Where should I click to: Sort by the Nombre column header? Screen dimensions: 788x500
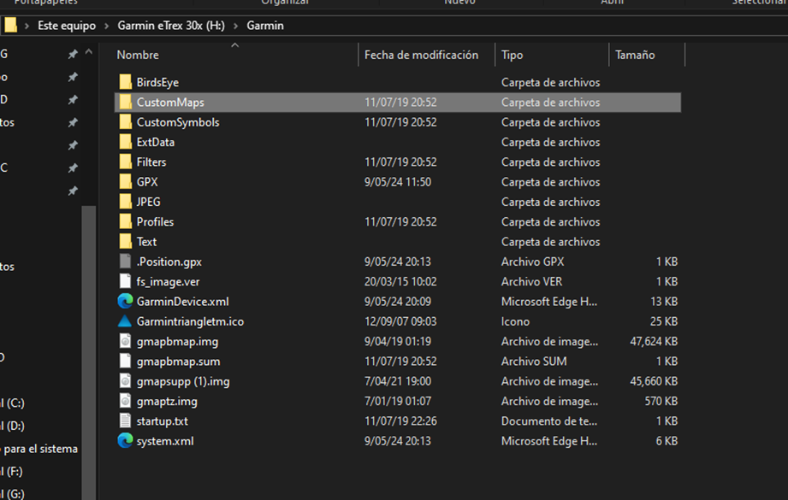(x=138, y=55)
